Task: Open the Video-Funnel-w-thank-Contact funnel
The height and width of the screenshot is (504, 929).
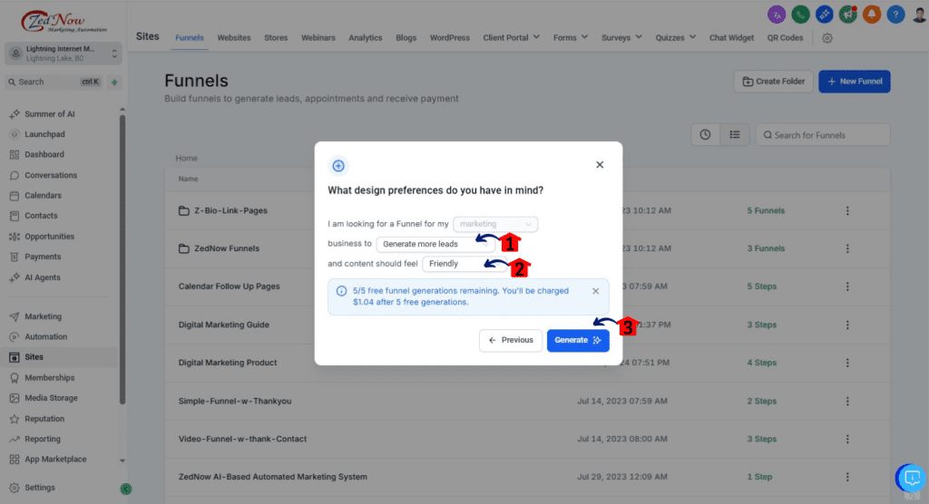Action: coord(242,439)
